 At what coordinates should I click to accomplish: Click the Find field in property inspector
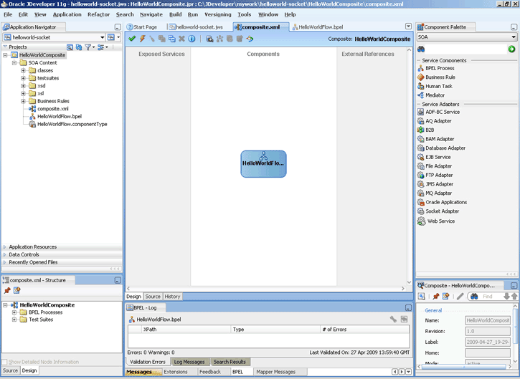(490, 296)
